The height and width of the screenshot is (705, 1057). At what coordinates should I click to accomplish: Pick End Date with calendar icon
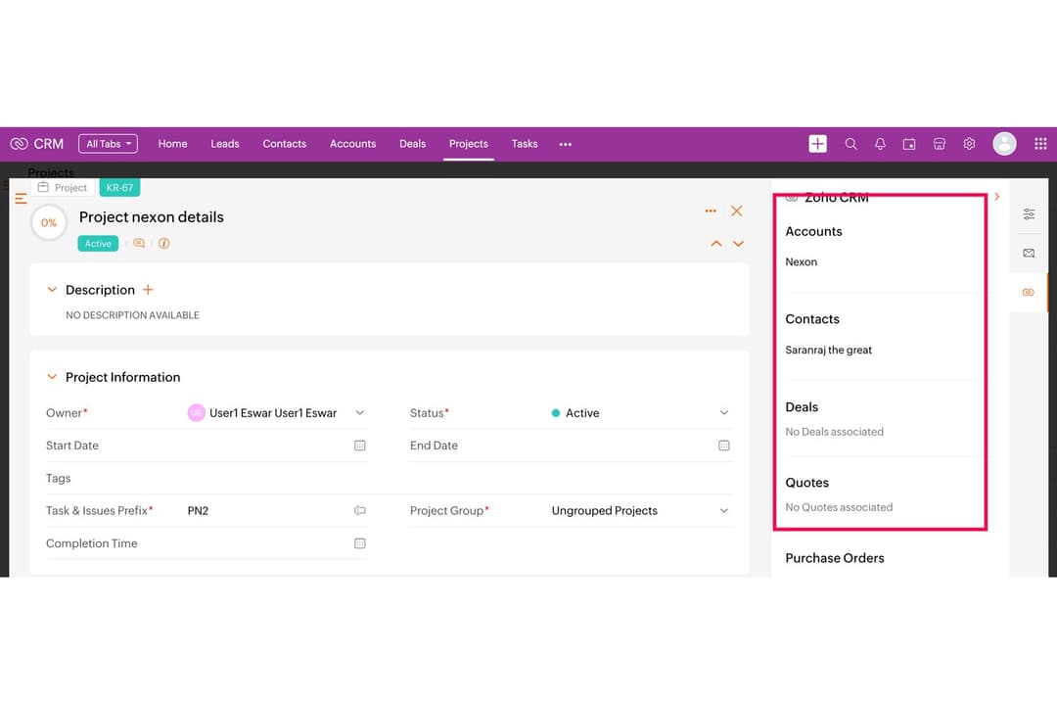point(724,446)
